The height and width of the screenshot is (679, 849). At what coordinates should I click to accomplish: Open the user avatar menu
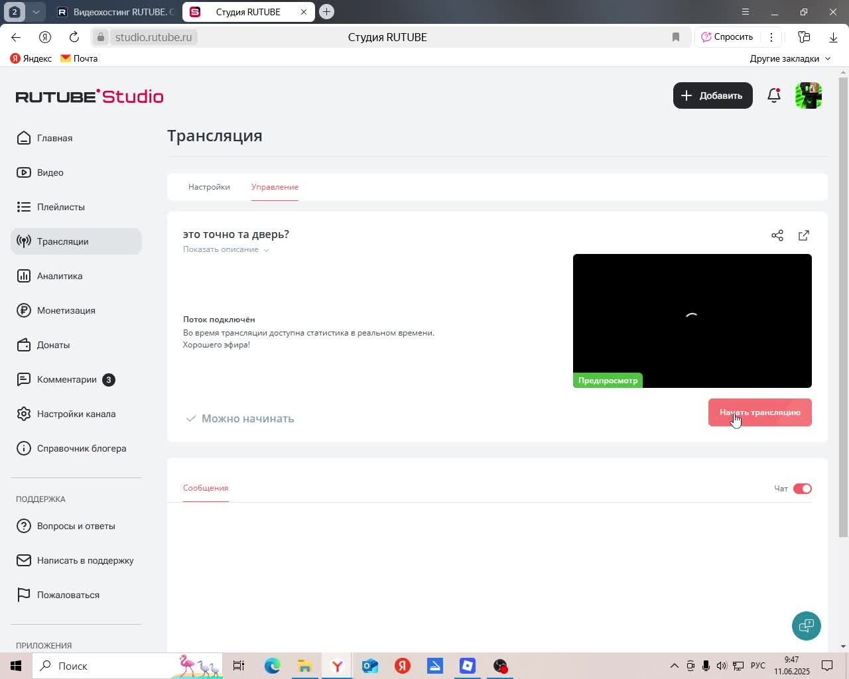click(809, 95)
